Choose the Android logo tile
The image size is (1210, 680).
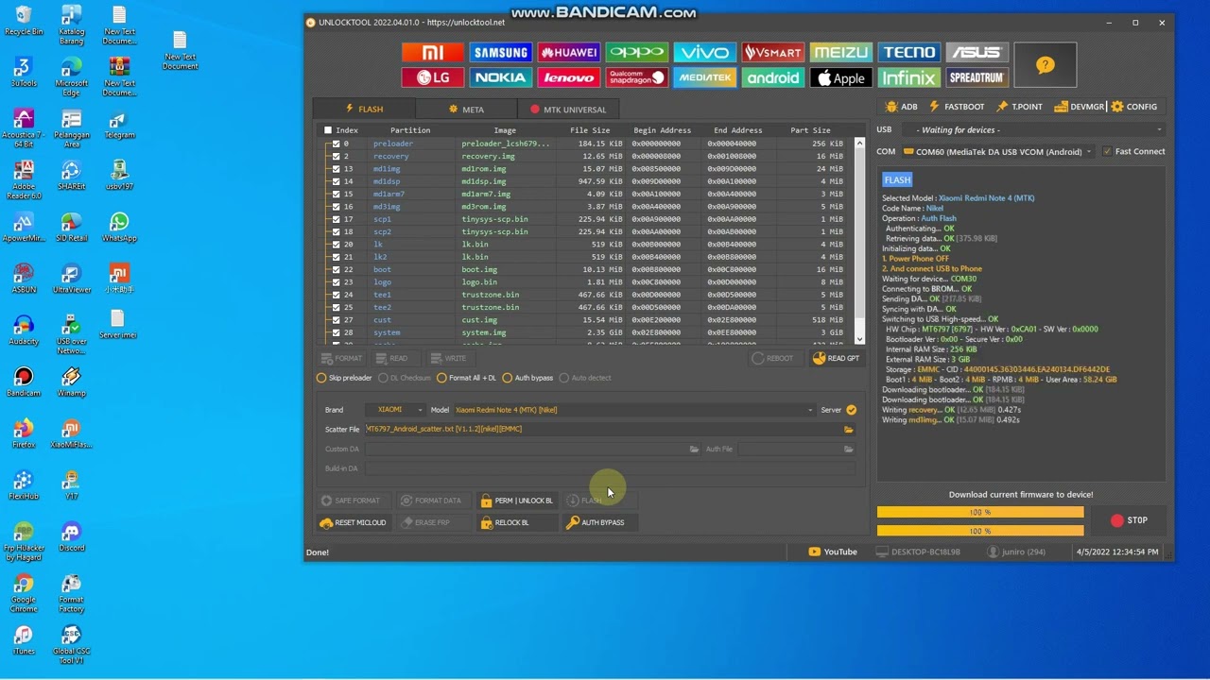click(772, 78)
